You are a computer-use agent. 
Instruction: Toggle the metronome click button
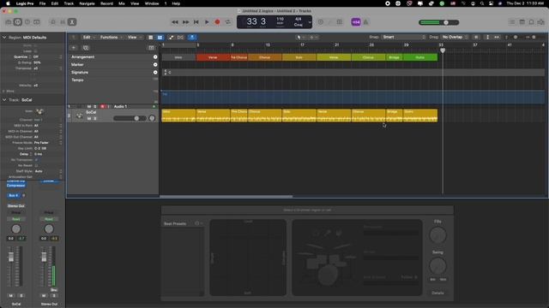366,22
